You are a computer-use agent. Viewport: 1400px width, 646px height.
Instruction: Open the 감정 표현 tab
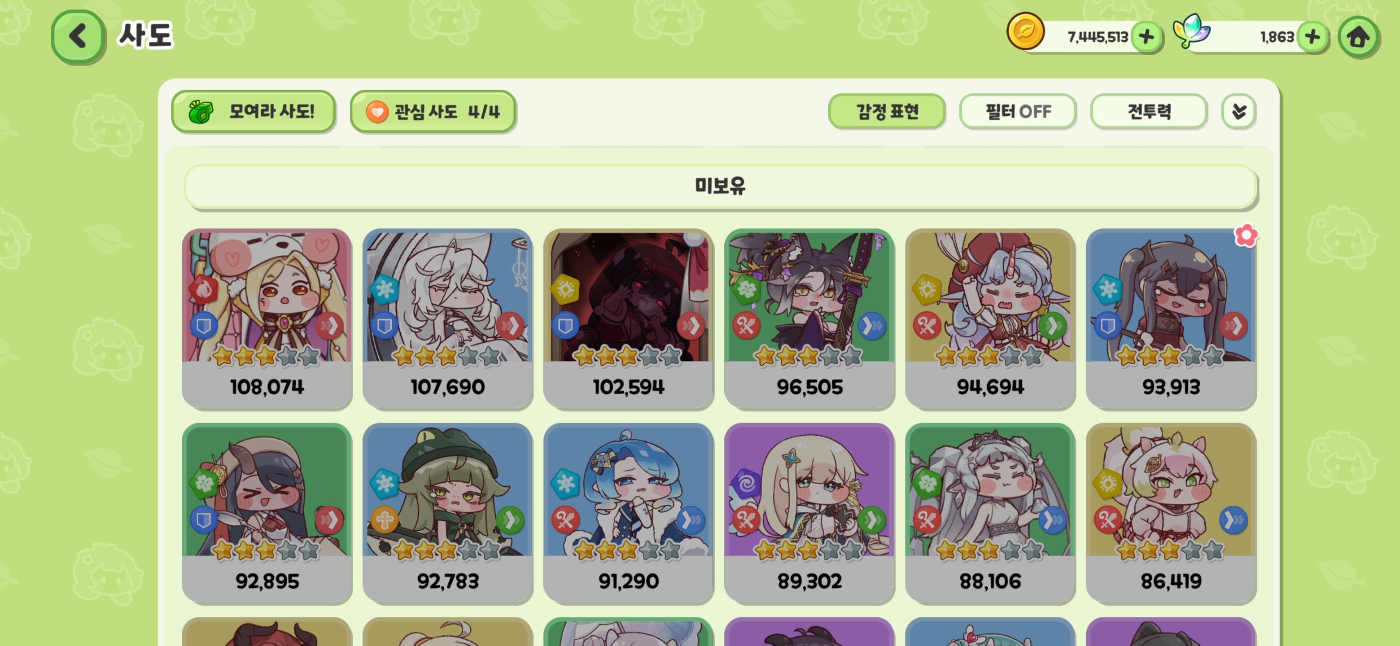tap(886, 112)
